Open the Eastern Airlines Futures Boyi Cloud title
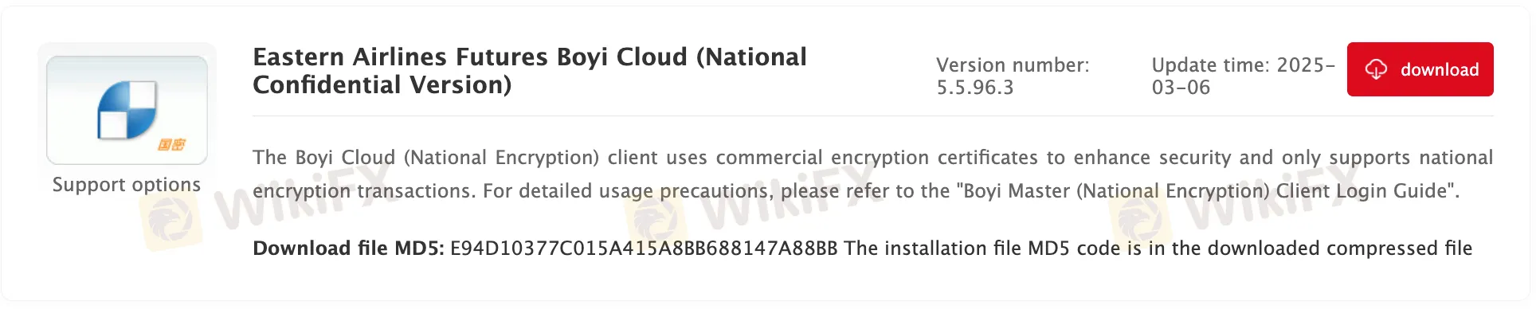 pos(530,57)
